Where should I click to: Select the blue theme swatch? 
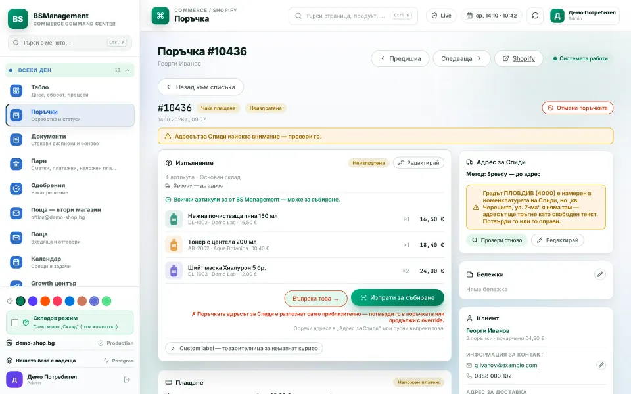coord(70,301)
